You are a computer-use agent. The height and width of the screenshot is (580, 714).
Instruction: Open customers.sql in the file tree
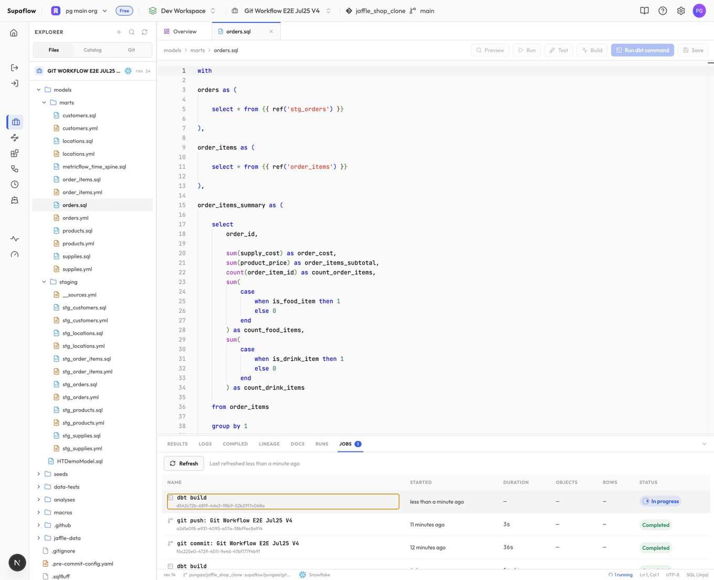click(x=79, y=115)
